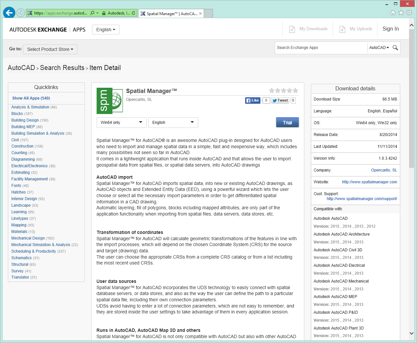Open the spatialmanager.com website link
Screen dimensions: 417x343
click(369, 182)
